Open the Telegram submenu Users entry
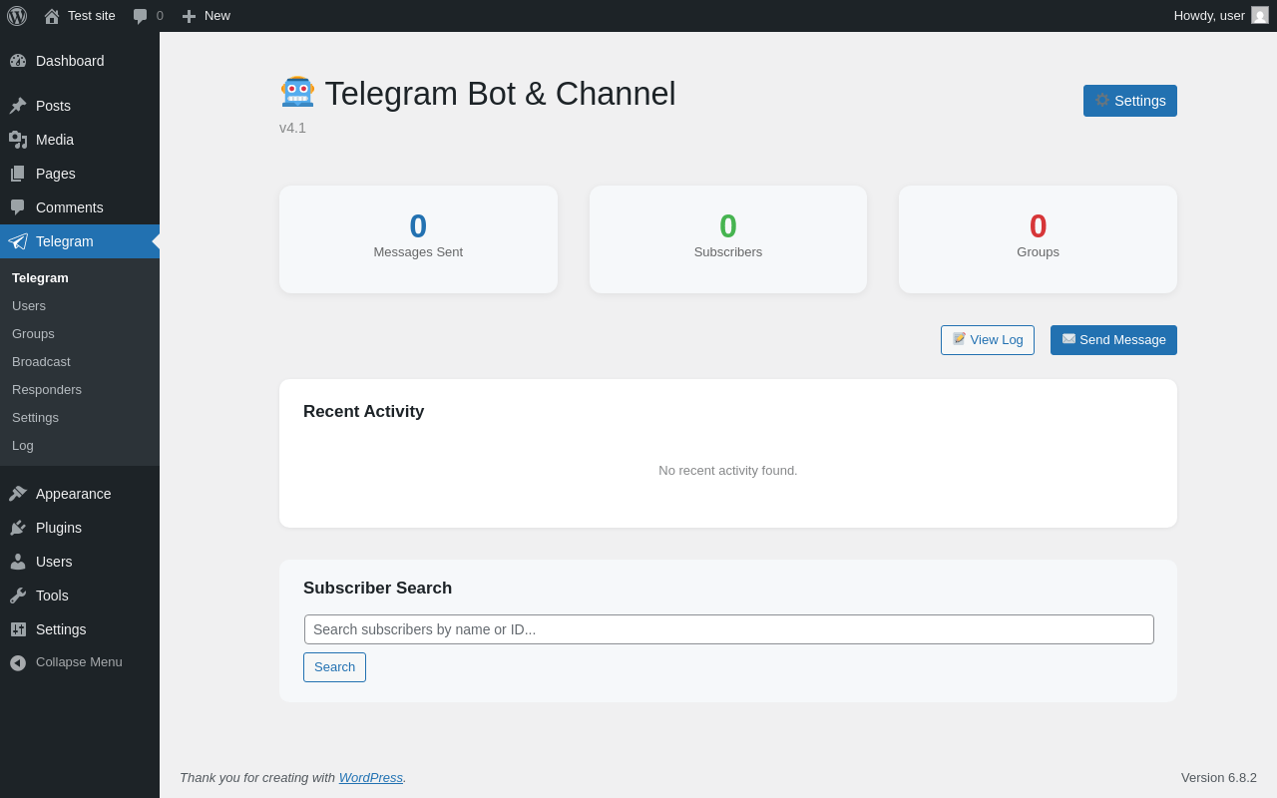1277x798 pixels. (29, 306)
